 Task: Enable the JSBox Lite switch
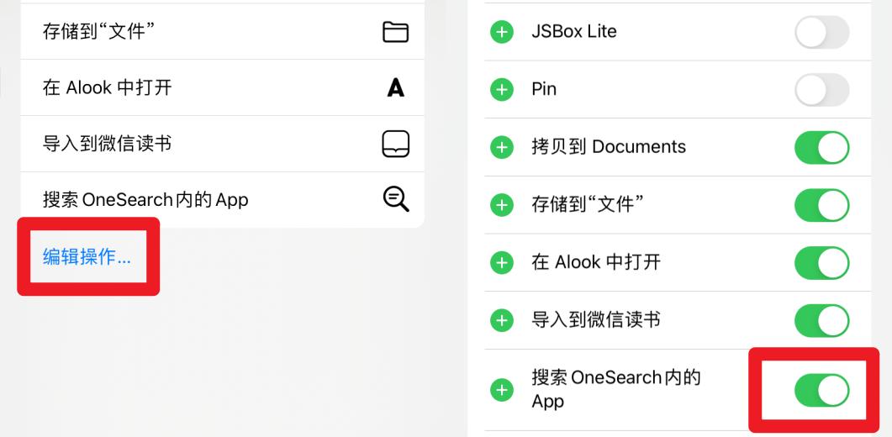(x=821, y=33)
